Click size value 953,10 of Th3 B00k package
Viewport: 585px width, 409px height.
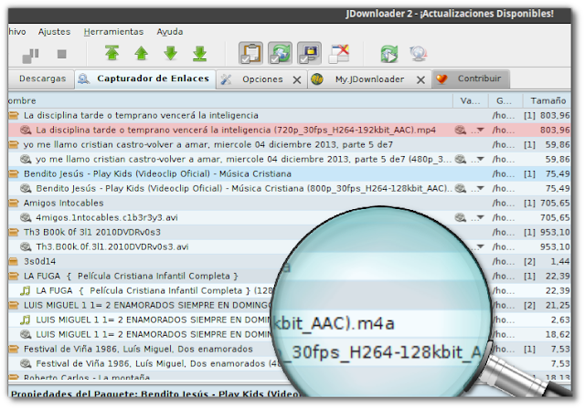[x=555, y=233]
